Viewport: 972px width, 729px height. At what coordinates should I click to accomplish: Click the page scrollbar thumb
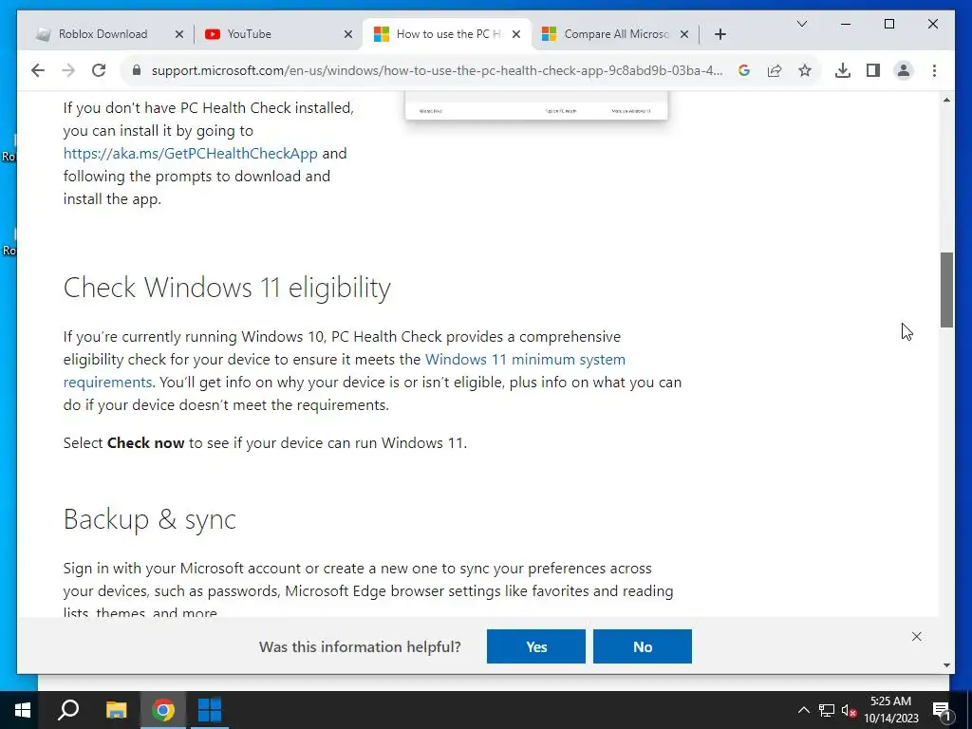[946, 290]
